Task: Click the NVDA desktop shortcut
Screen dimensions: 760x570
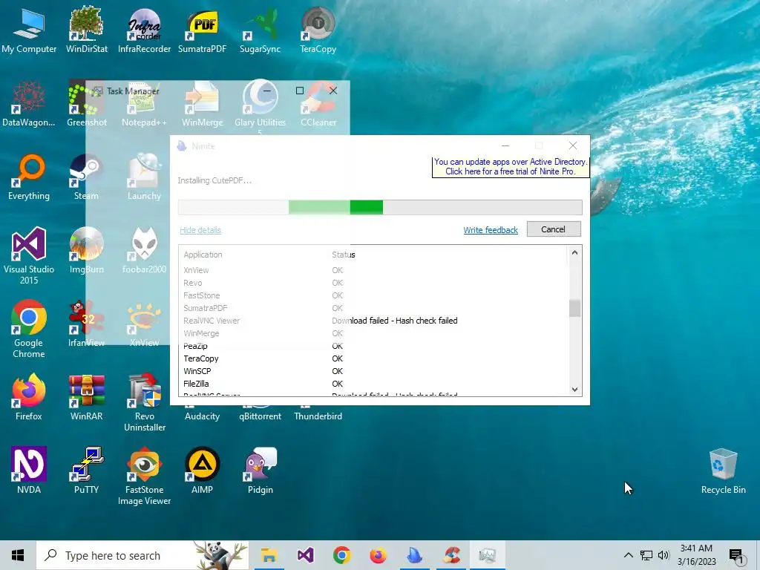Action: click(x=29, y=471)
